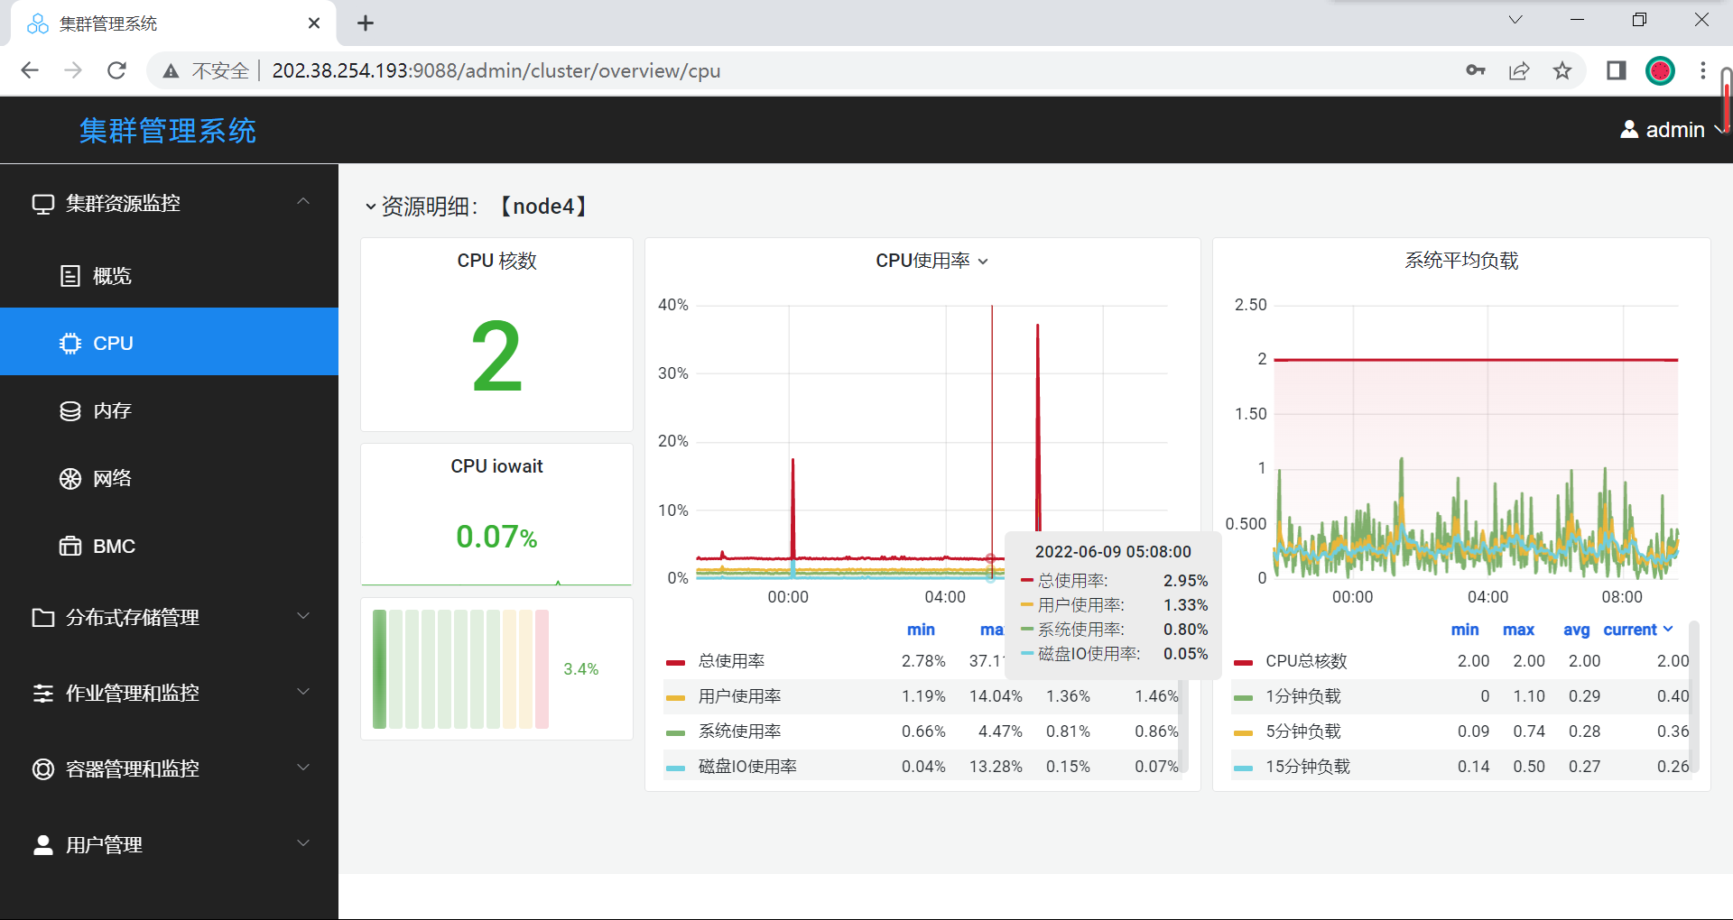Toggle the browser side panel icon
Screen dimensions: 1733x920
(1616, 70)
